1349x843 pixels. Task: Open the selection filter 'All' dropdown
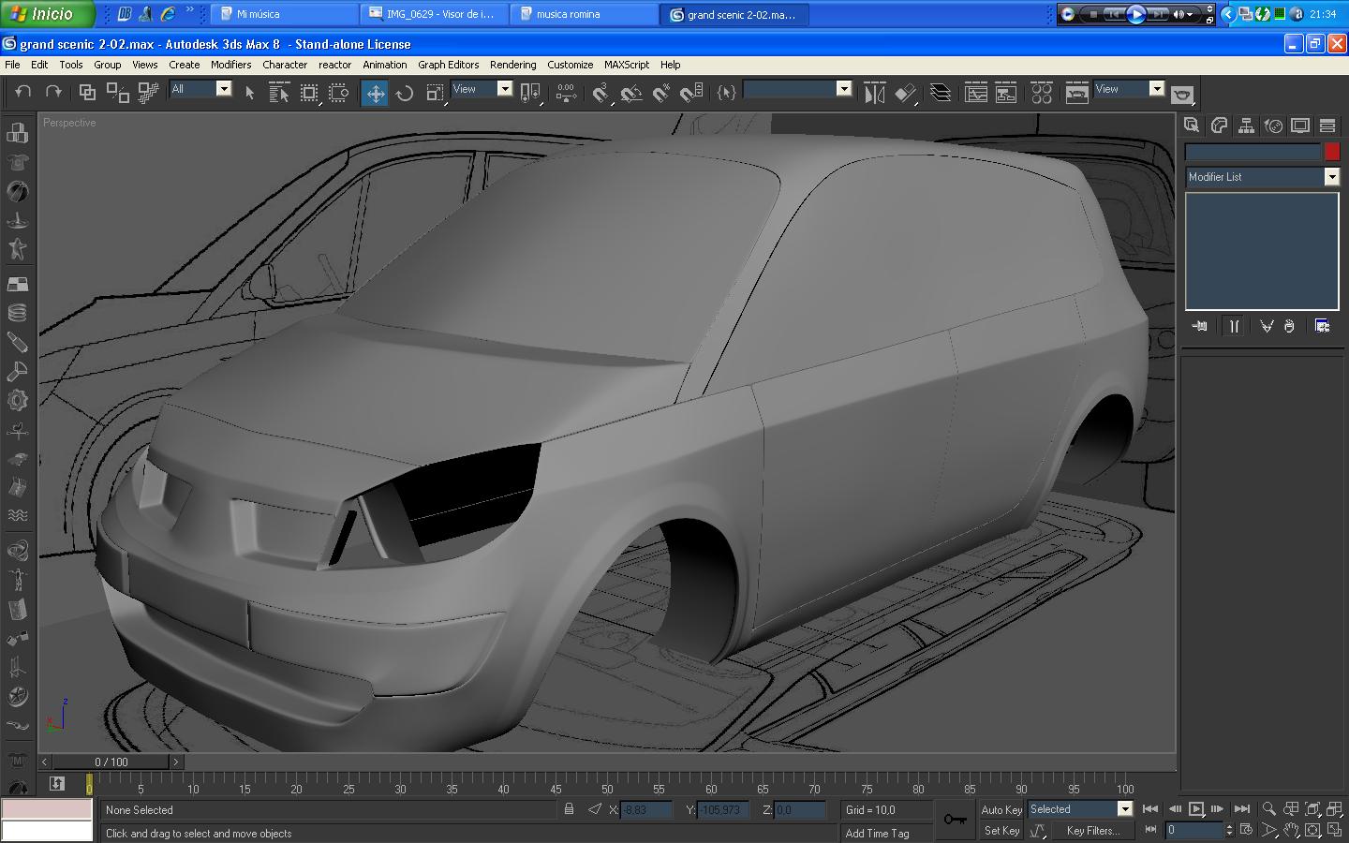(223, 89)
